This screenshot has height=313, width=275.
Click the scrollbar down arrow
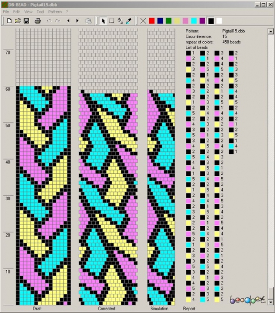[x=271, y=302]
